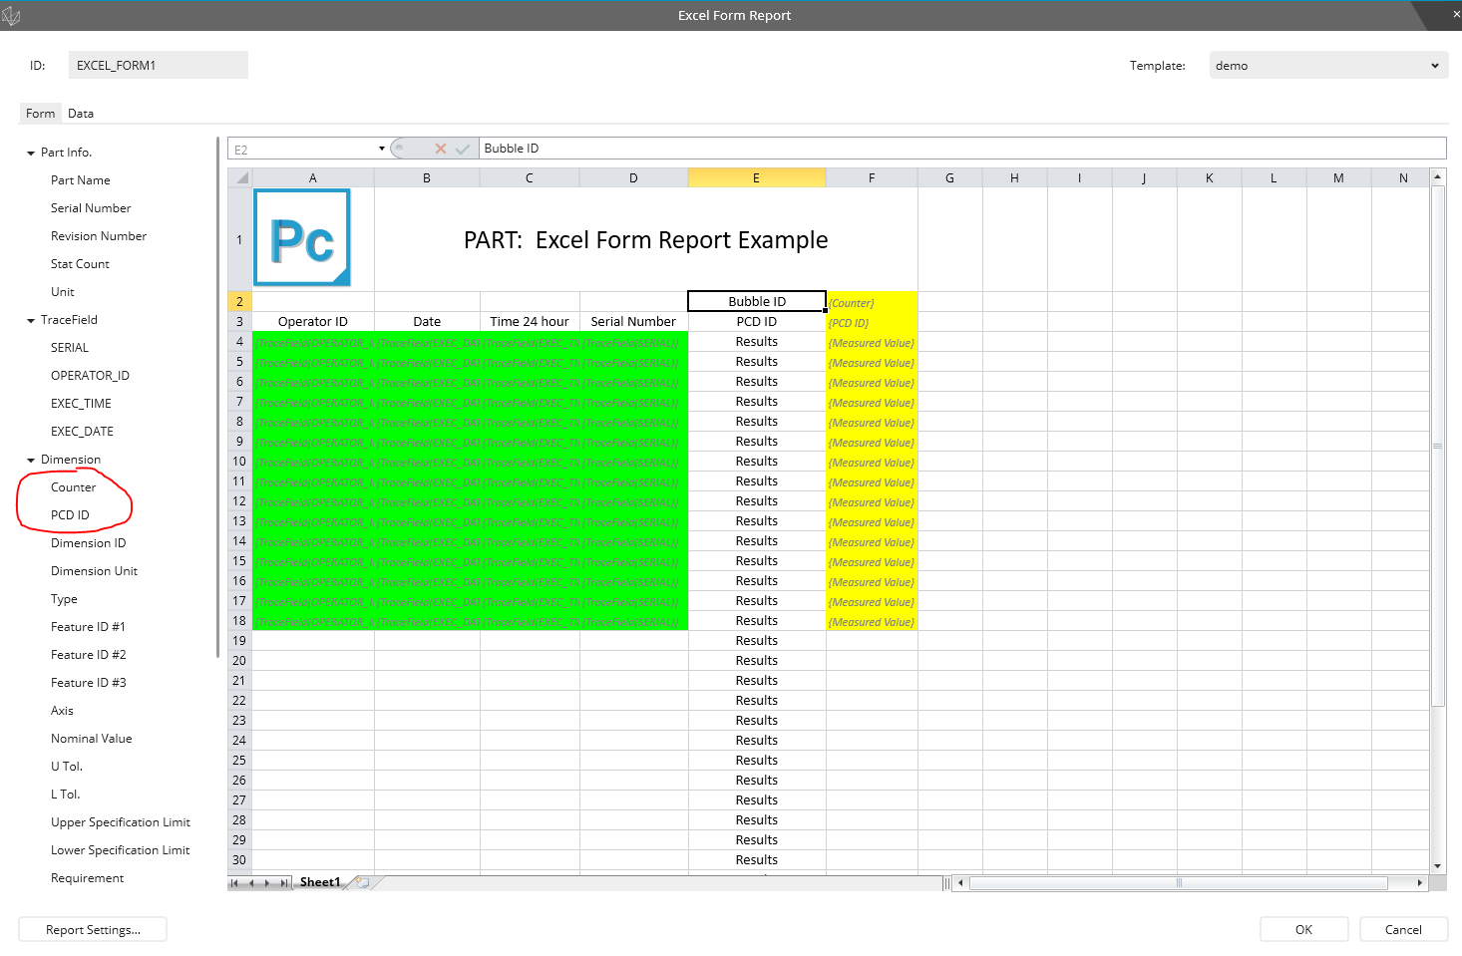The image size is (1462, 956).
Task: Open Report Settings
Action: coord(92,929)
